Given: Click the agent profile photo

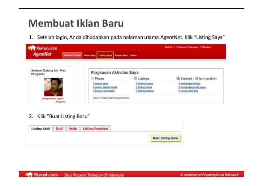Looking at the screenshot, I should [x=53, y=87].
